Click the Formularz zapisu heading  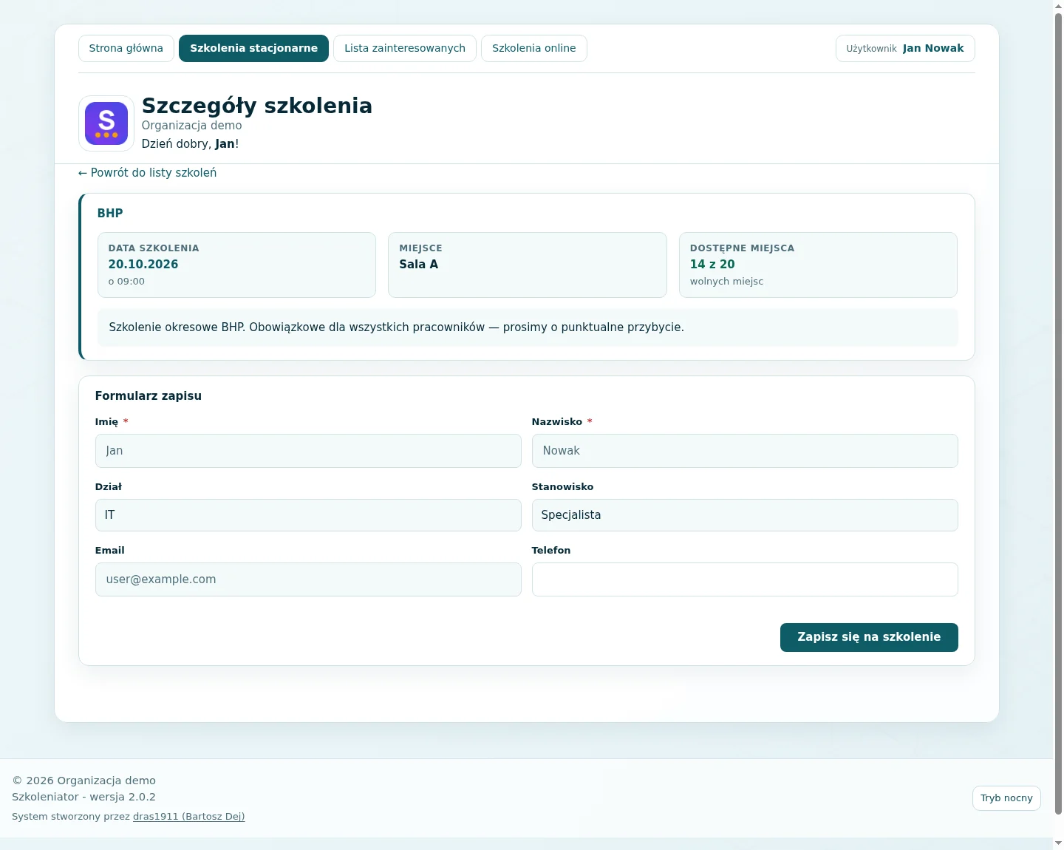tap(149, 395)
